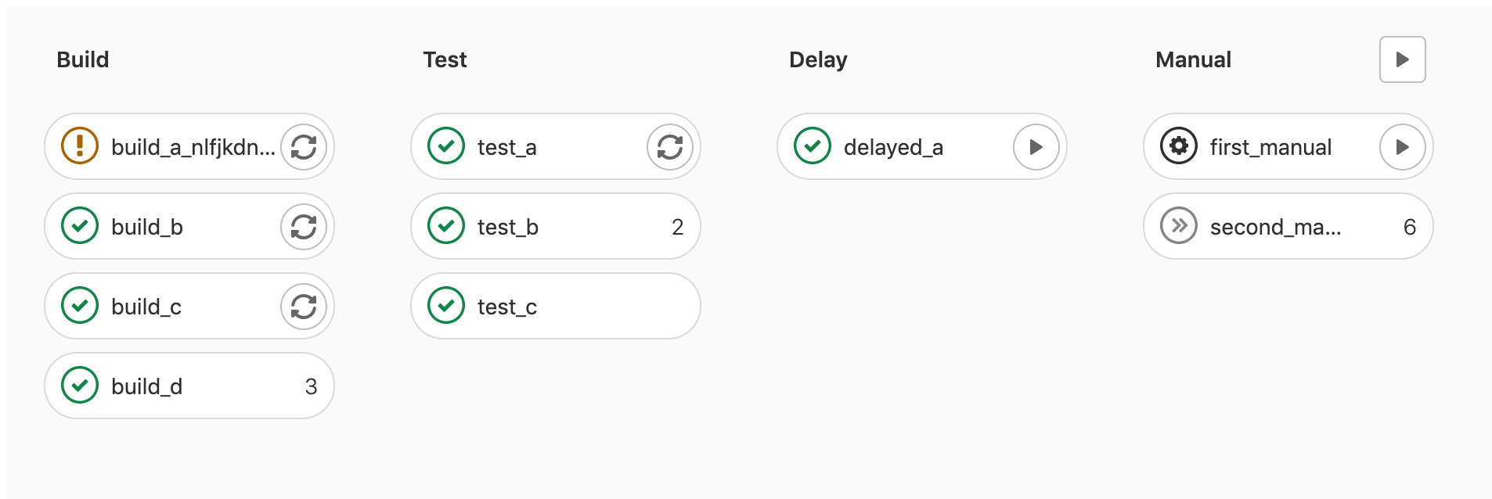Click the manual gear status icon of first_manual
The width and height of the screenshot is (1492, 499).
pos(1179,146)
